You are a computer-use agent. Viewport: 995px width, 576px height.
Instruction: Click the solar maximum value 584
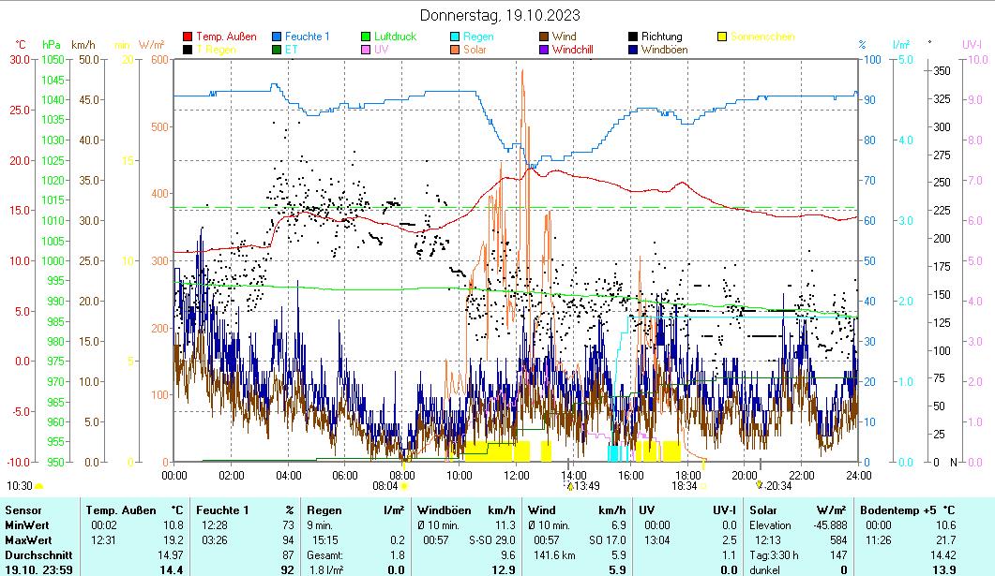tap(839, 540)
